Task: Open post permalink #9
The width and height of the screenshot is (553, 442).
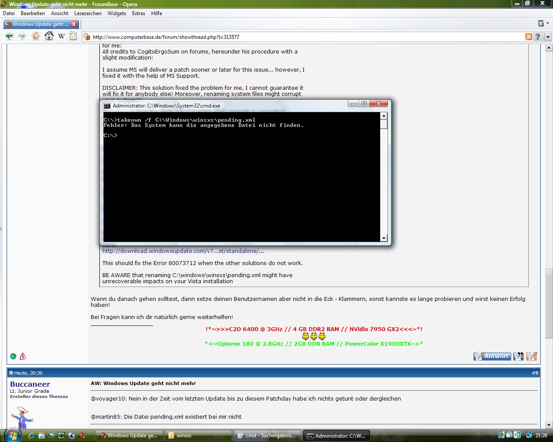Action: [535, 373]
